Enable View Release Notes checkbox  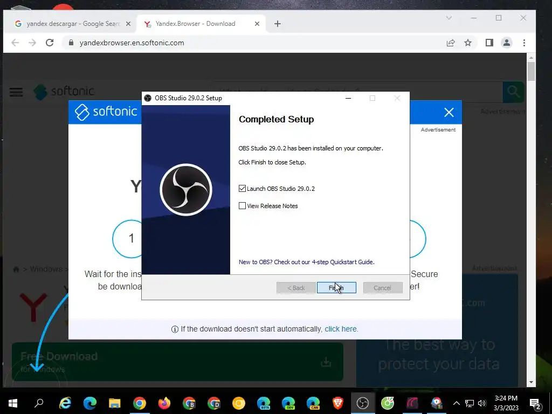coord(242,205)
